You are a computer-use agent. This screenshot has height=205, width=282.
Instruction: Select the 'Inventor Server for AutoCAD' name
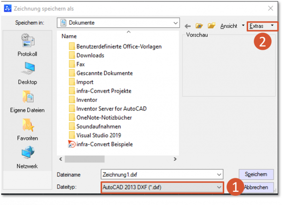pos(111,109)
